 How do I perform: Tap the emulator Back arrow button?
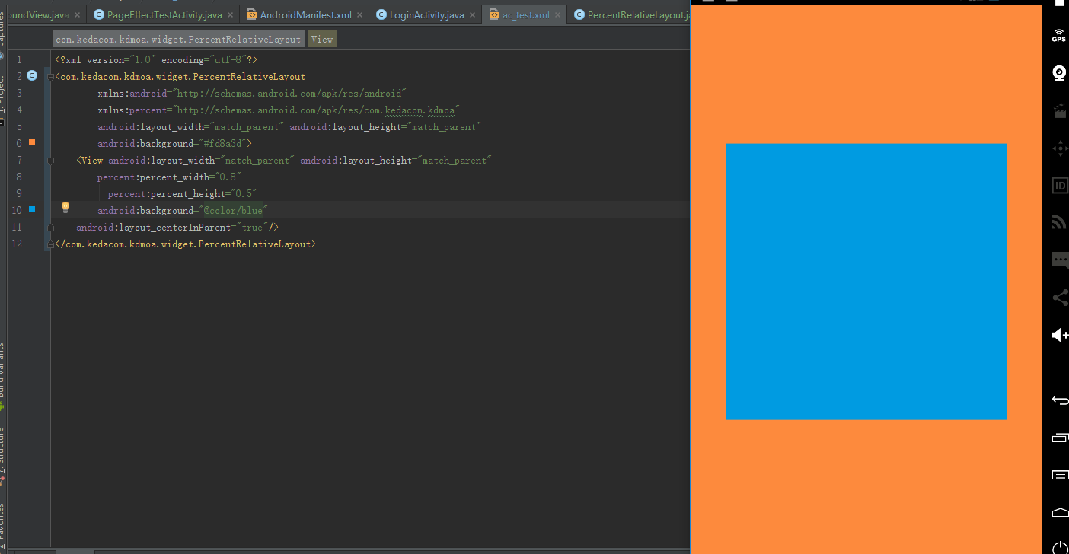pyautogui.click(x=1060, y=400)
